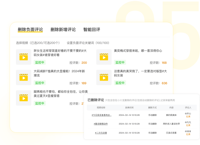
Task: Open 设置负面评论关键词 (100/100) settings
Action: (88, 43)
